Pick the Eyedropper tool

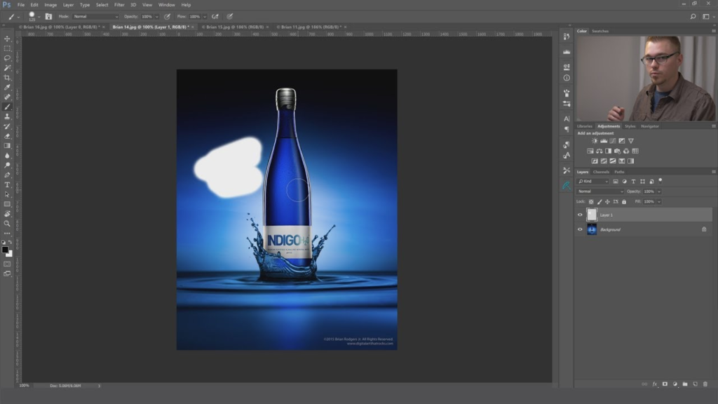[7, 88]
